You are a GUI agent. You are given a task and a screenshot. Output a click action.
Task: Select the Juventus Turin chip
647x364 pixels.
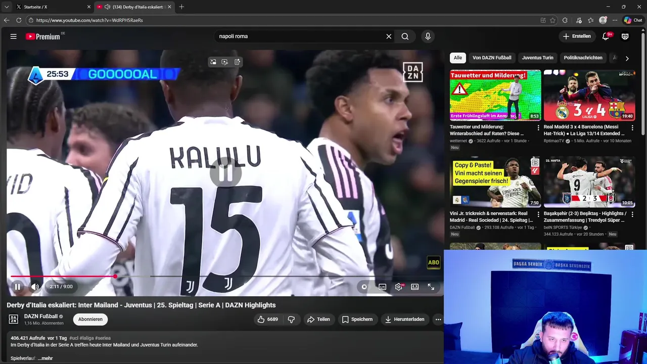[538, 58]
